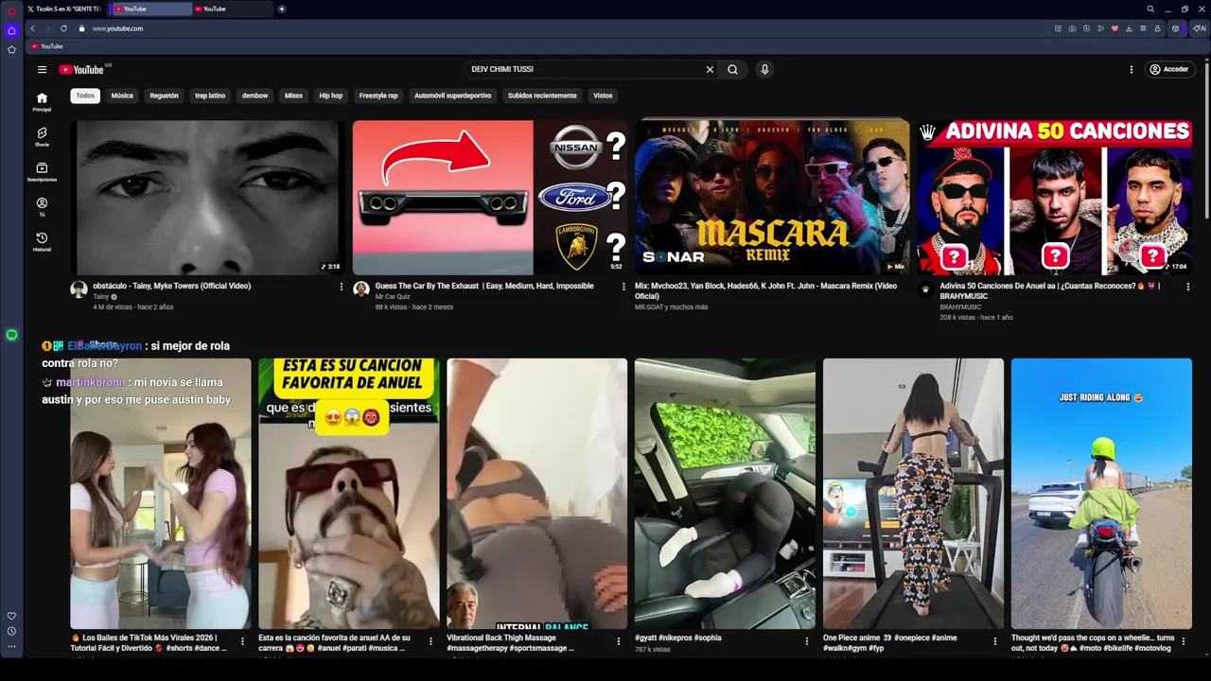Select the Música filter chip
Screen dimensions: 1211x681
click(x=122, y=96)
